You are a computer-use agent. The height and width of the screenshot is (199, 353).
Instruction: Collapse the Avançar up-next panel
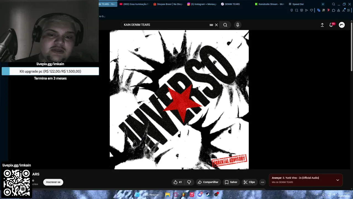coord(338,180)
